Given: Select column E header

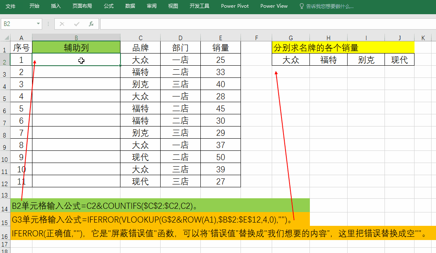Looking at the screenshot, I should coord(221,38).
